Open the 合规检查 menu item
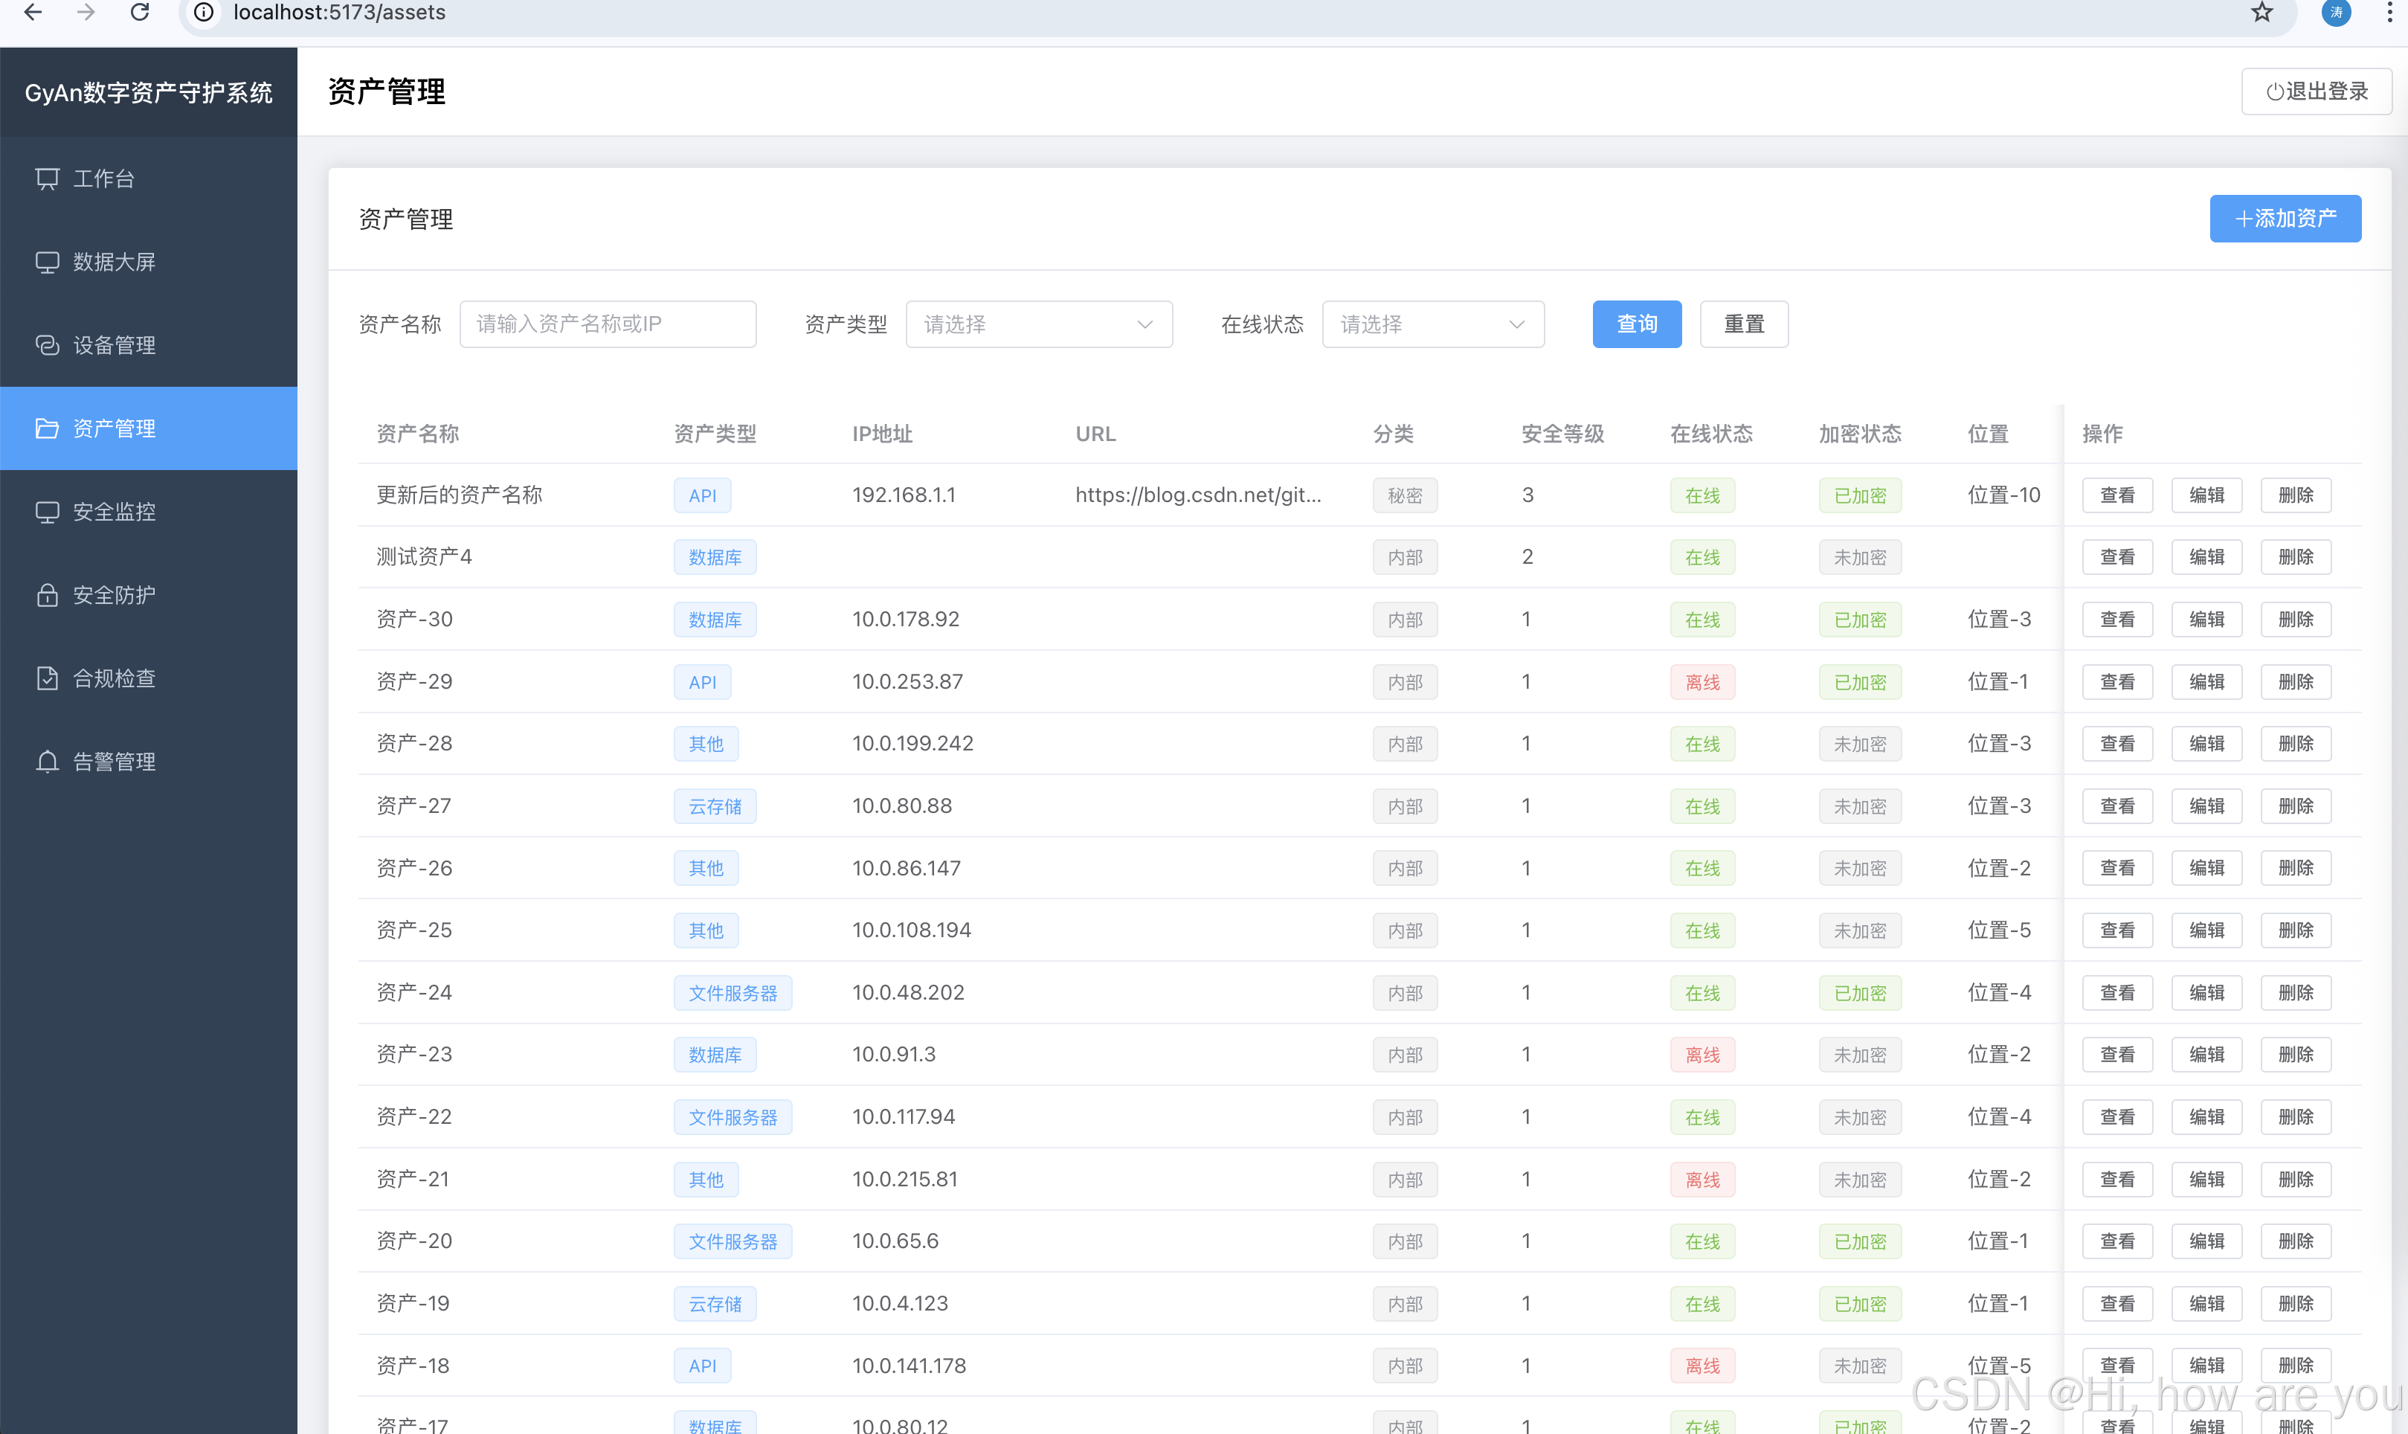 114,678
